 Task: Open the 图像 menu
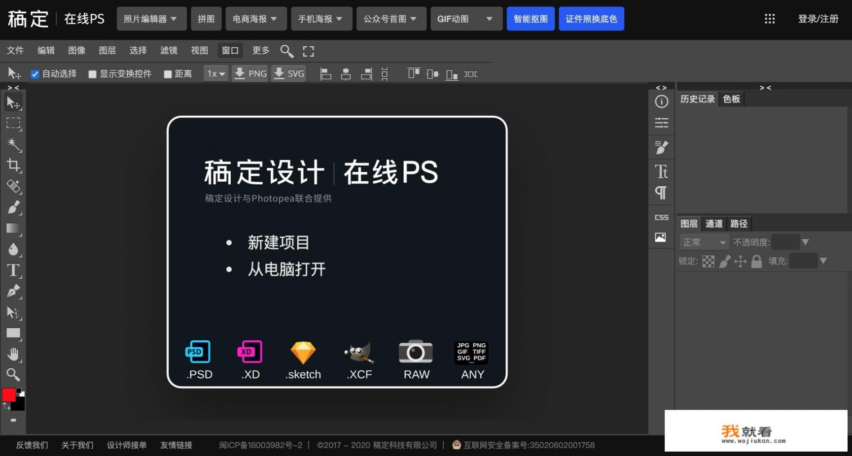tap(76, 50)
